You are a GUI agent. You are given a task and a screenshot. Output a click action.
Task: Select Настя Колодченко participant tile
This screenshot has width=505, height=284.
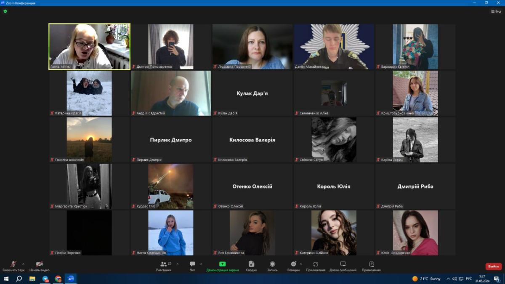[171, 233]
